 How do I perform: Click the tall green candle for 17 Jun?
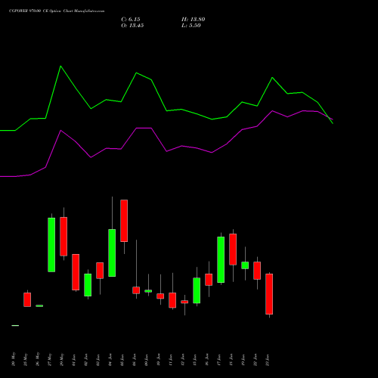pyautogui.click(x=221, y=259)
